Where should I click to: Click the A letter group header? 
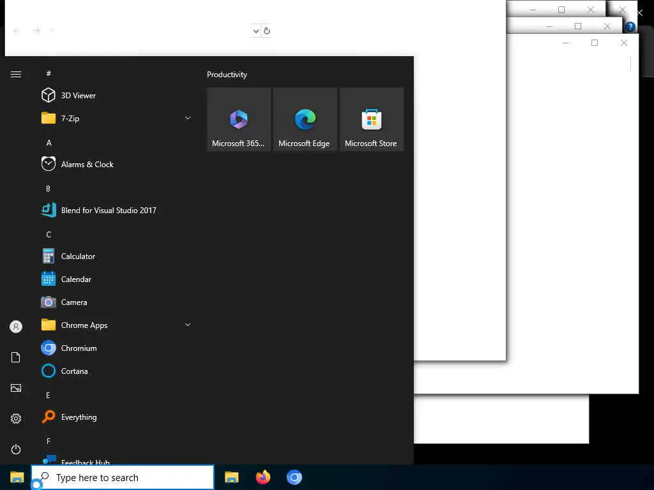pyautogui.click(x=49, y=142)
